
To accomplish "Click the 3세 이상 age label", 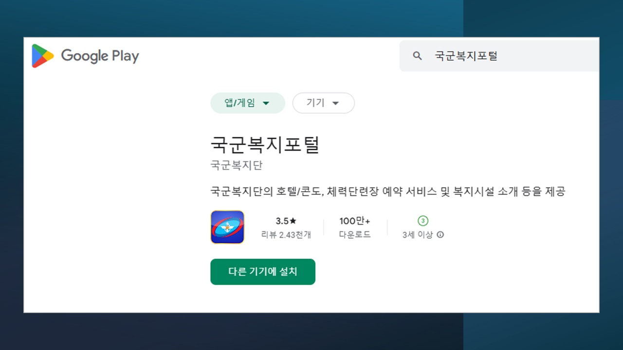I will [418, 235].
